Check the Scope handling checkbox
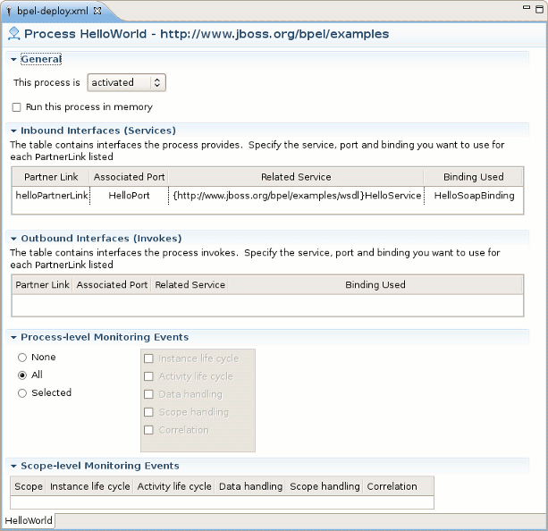This screenshot has height=531, width=548. [x=149, y=412]
